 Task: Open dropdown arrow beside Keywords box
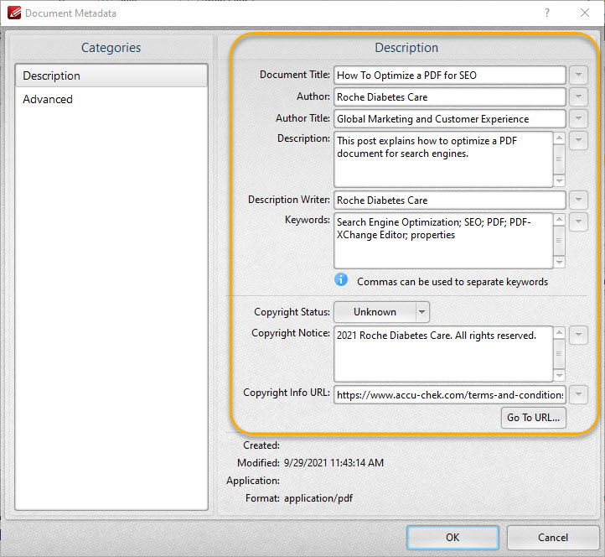(578, 221)
